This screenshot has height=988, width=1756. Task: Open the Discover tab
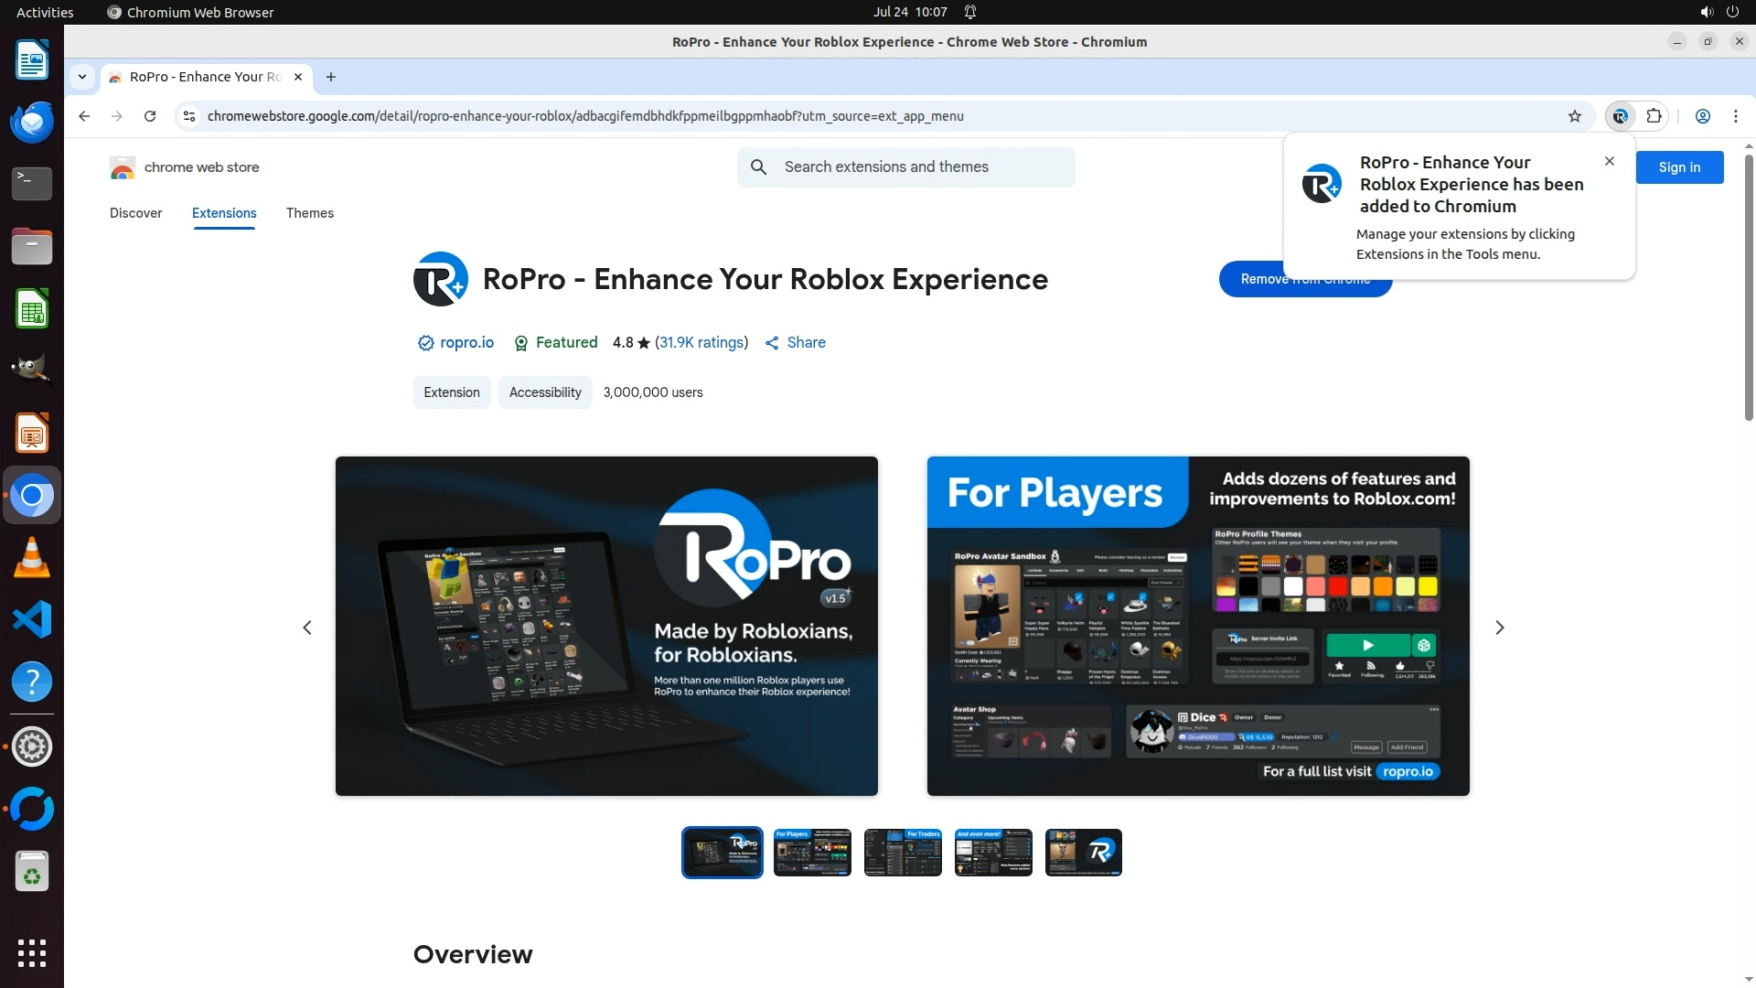tap(135, 213)
